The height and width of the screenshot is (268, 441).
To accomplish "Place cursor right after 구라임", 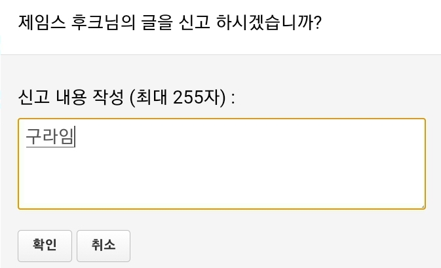I will click(75, 137).
